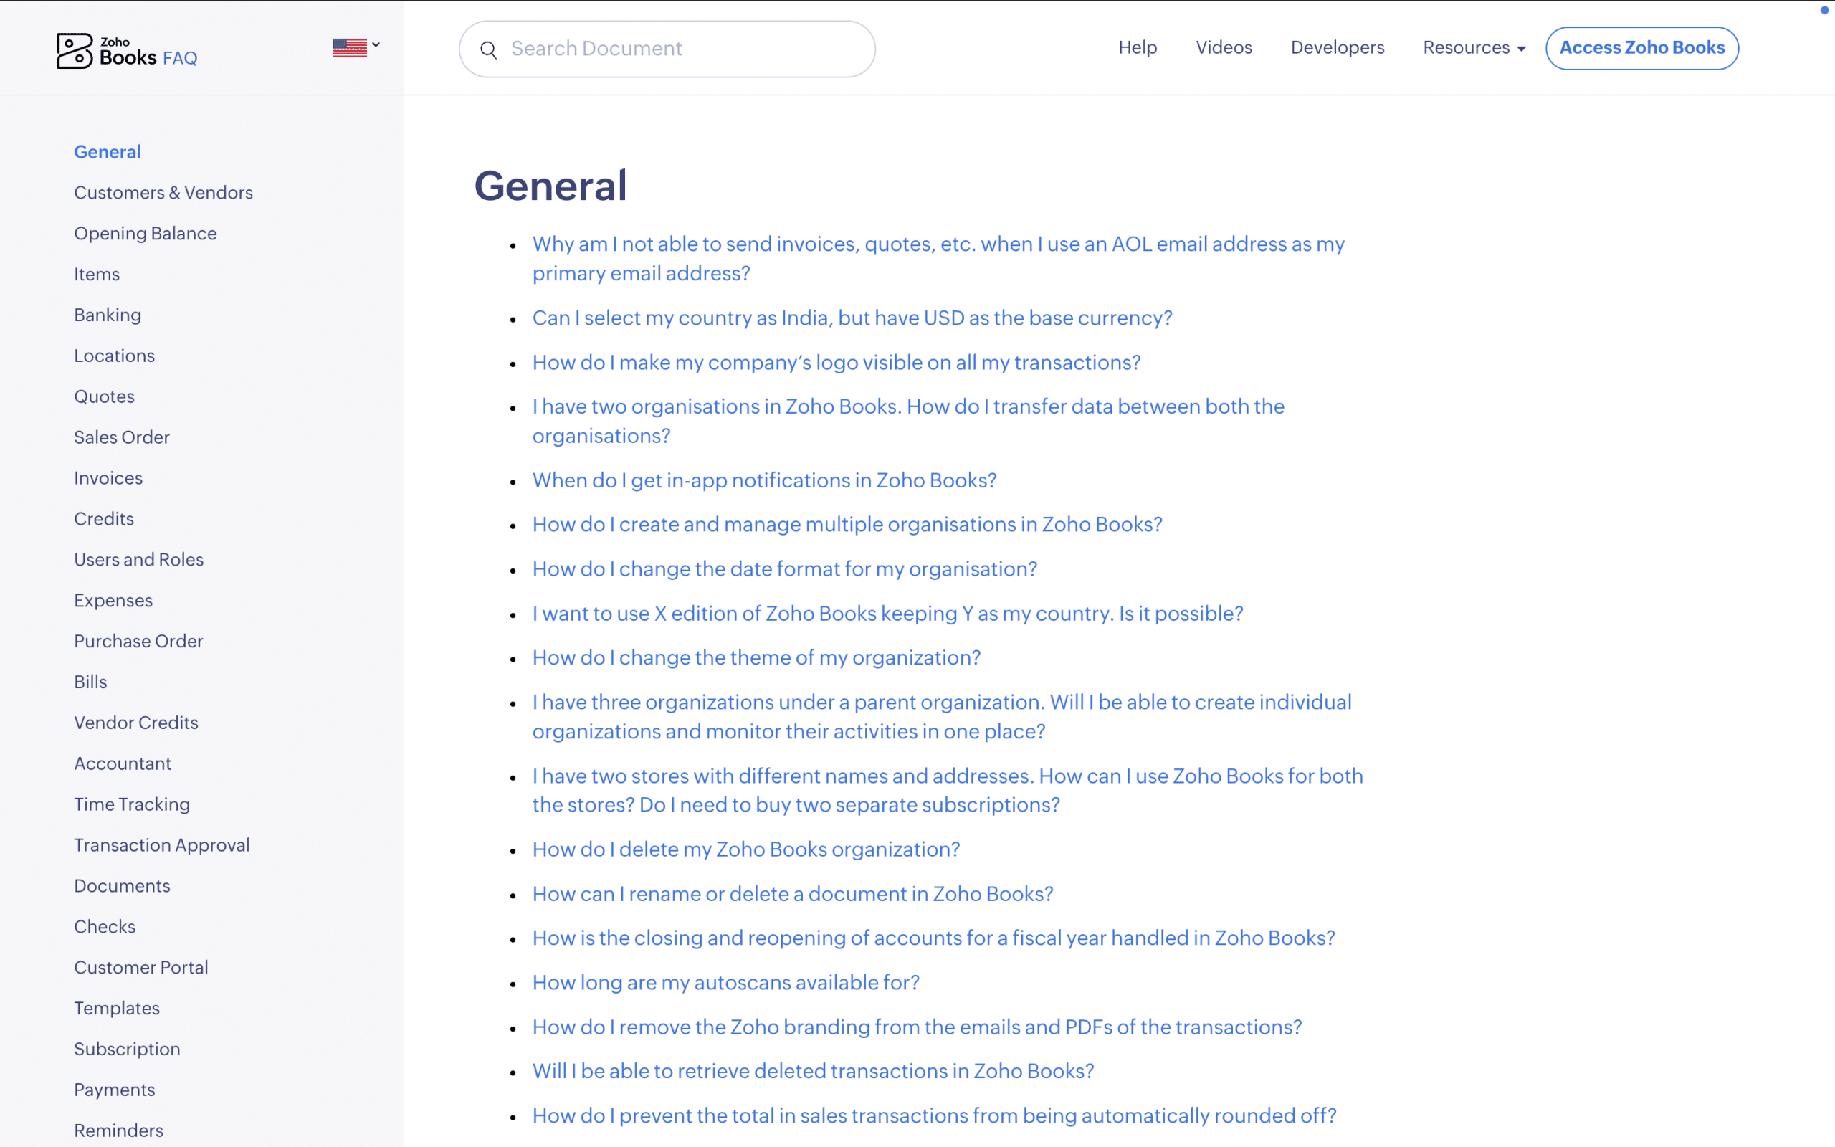Viewport: 1835px width, 1147px height.
Task: Select the Customer Portal category
Action: pyautogui.click(x=141, y=966)
